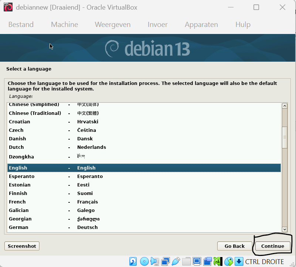Screen dimensions: 296x267
Task: Click the network adapters status icon
Action: click(165, 261)
